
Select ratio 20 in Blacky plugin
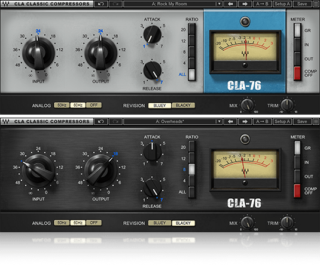191,146
